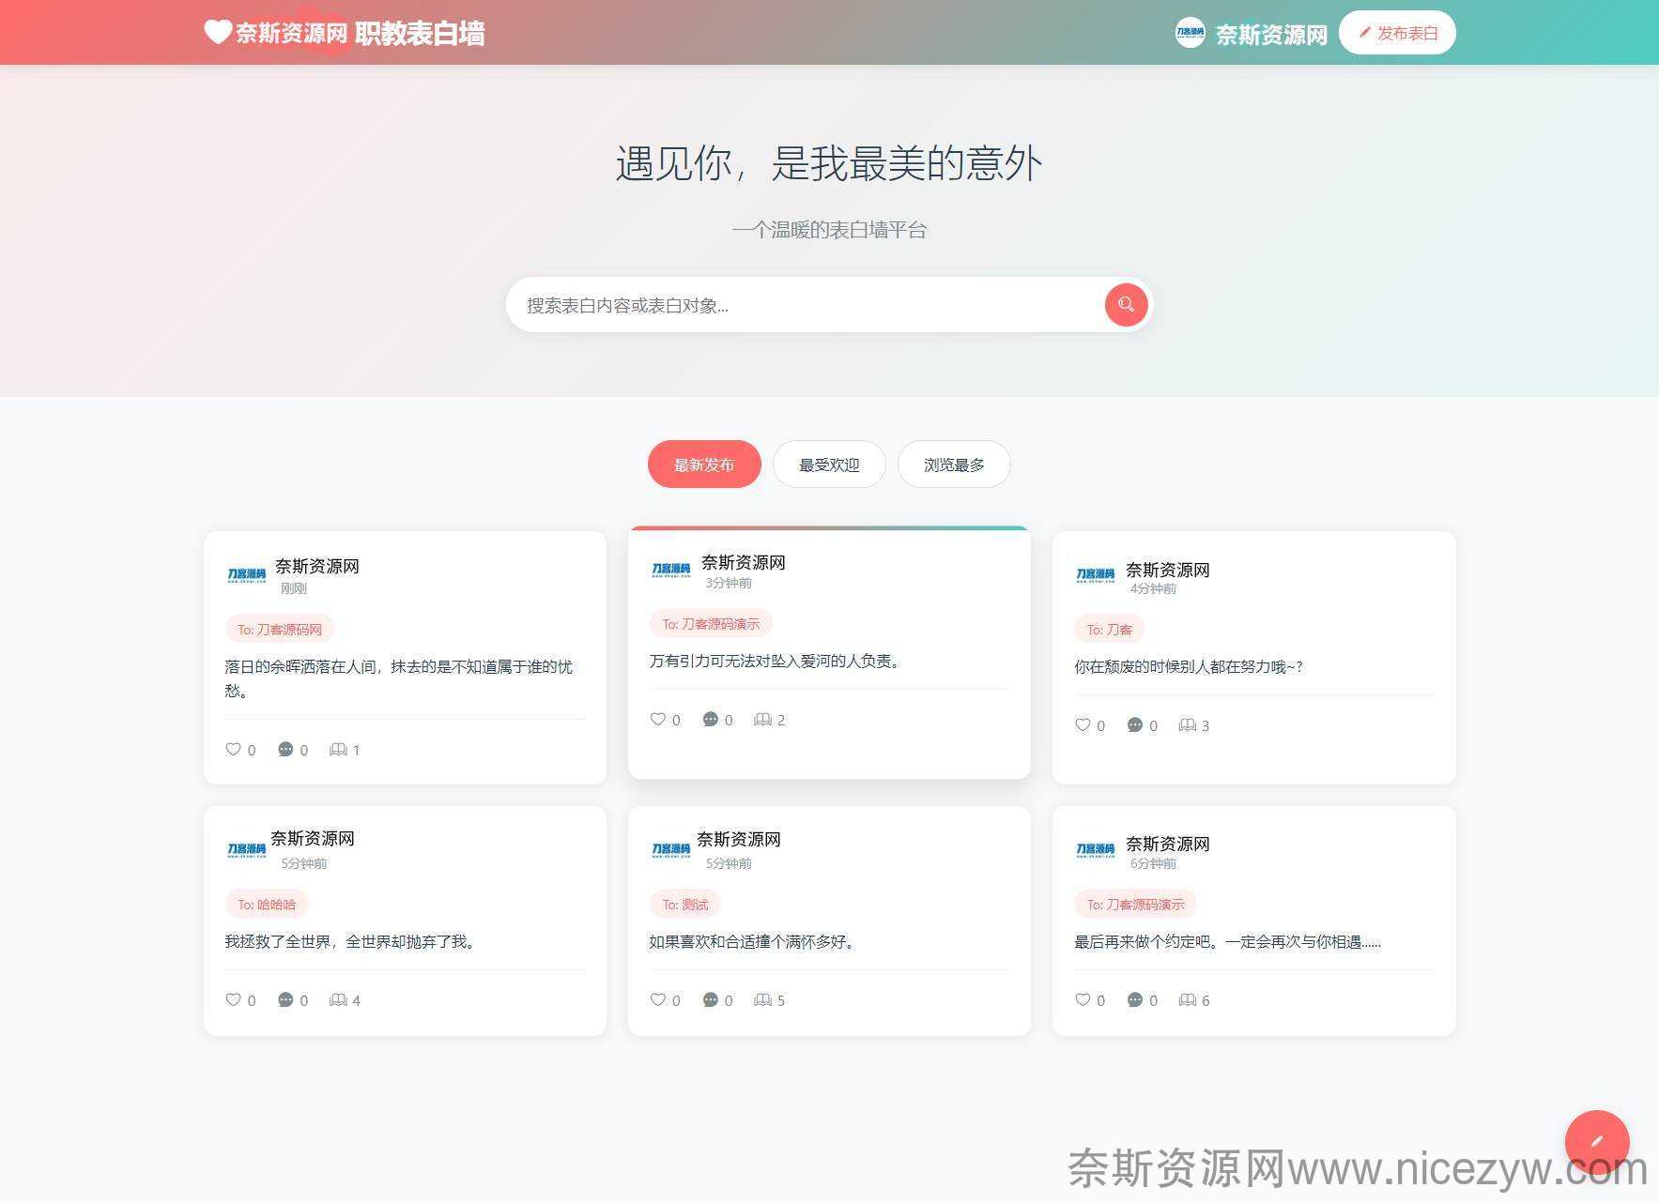Click the user avatar in the top bar
This screenshot has width=1659, height=1203.
[1190, 33]
